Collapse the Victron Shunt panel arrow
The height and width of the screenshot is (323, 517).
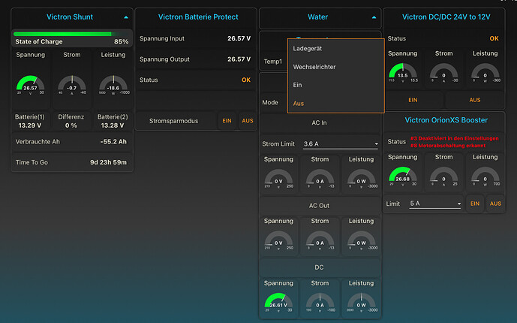(x=126, y=17)
